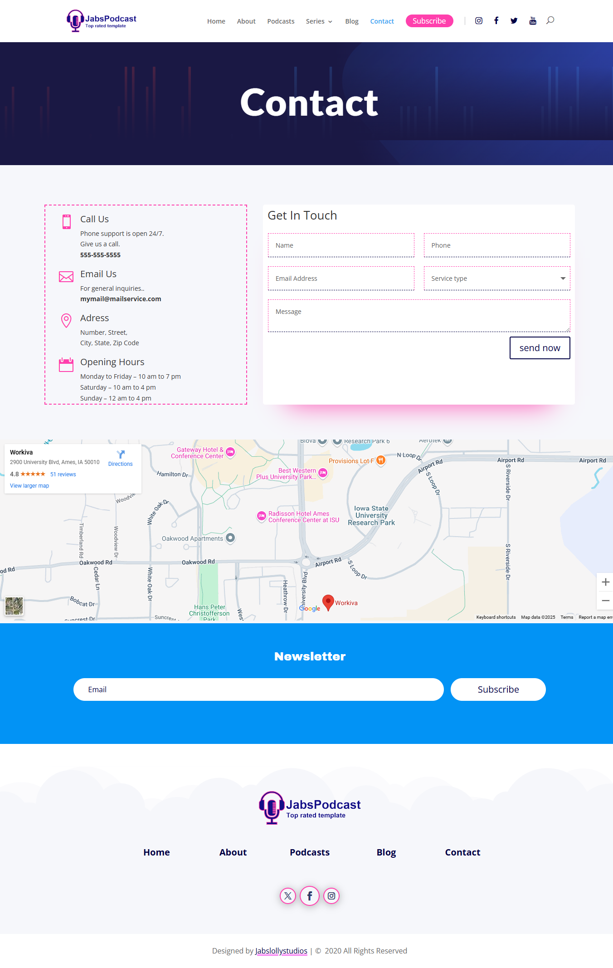Open the footer Facebook circle icon

click(x=310, y=896)
